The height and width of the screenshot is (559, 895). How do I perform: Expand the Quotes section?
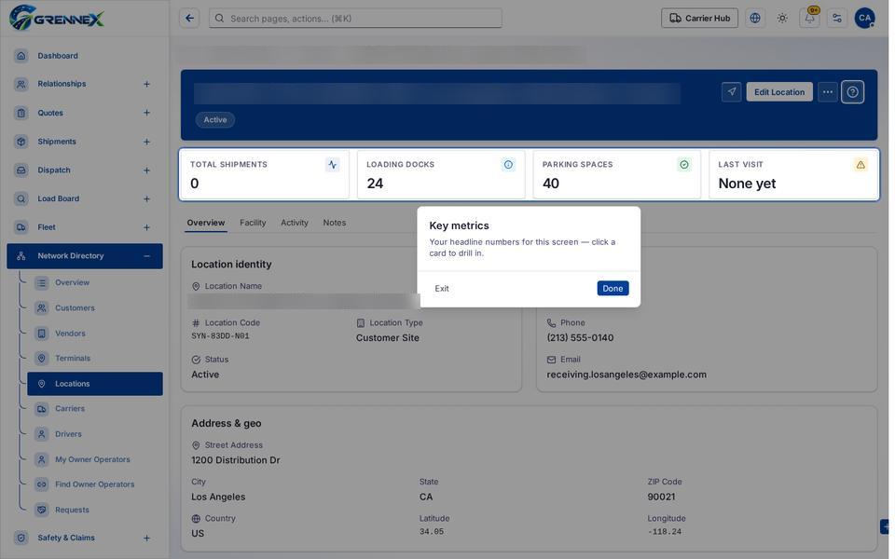click(146, 113)
